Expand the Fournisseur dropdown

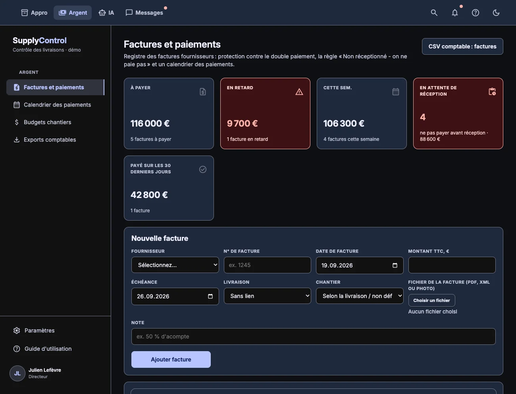click(x=175, y=265)
